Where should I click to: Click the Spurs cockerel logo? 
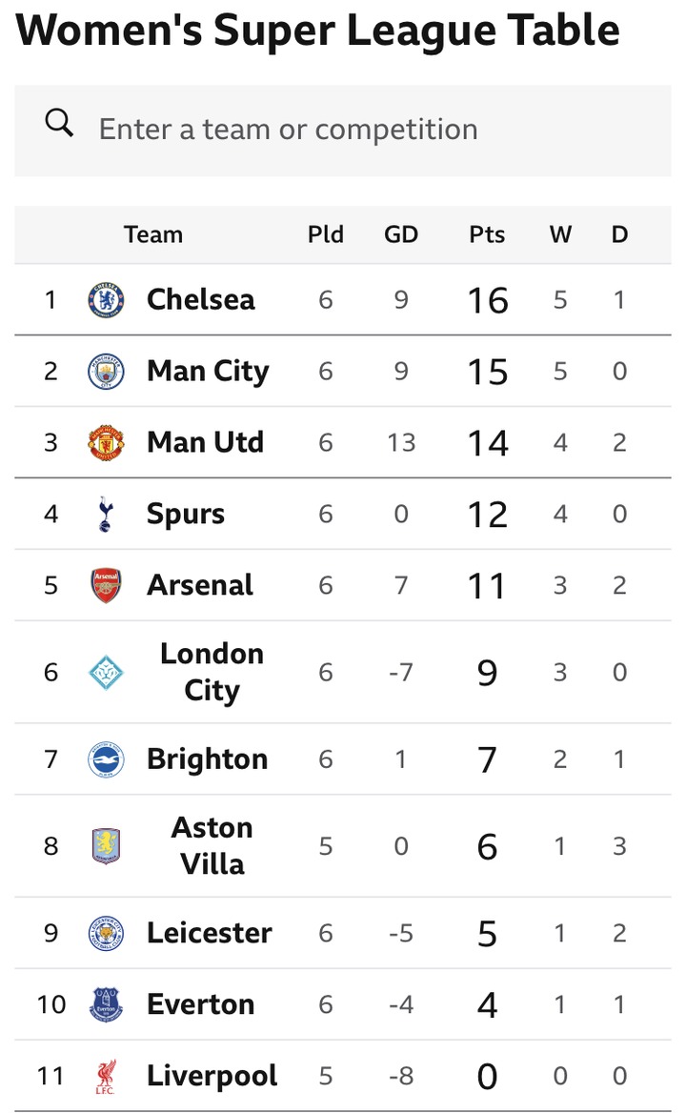[x=106, y=515]
